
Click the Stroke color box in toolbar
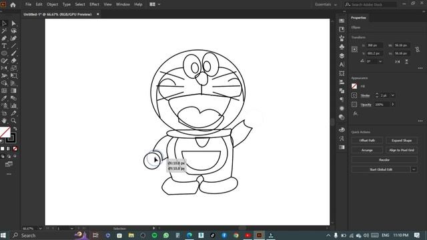[x=11, y=138]
